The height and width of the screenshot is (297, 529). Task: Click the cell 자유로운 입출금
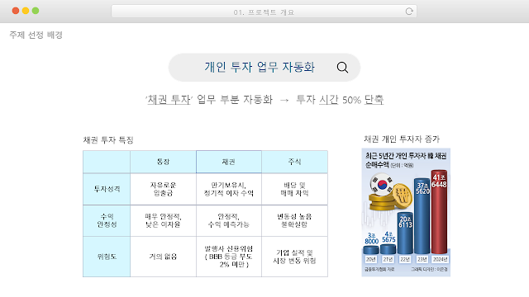(x=163, y=189)
